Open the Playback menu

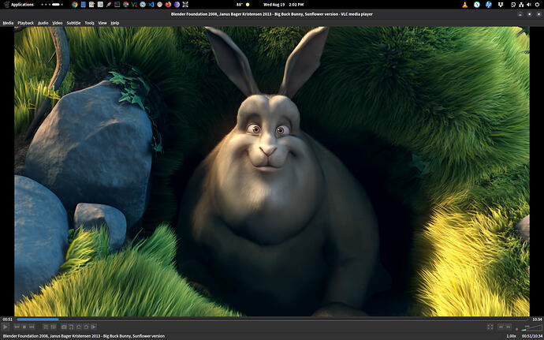pos(26,23)
